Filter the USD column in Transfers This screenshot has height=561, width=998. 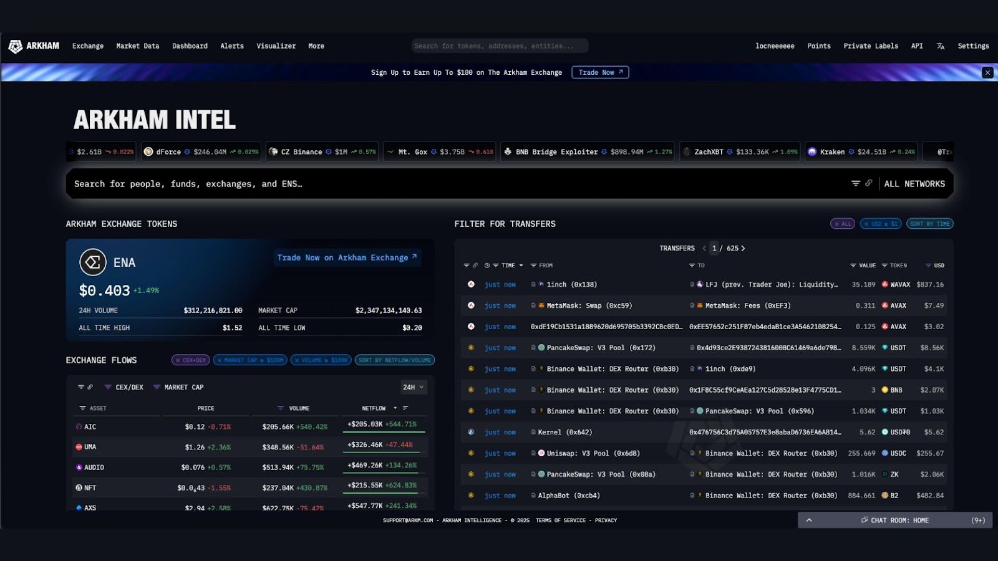tap(928, 266)
